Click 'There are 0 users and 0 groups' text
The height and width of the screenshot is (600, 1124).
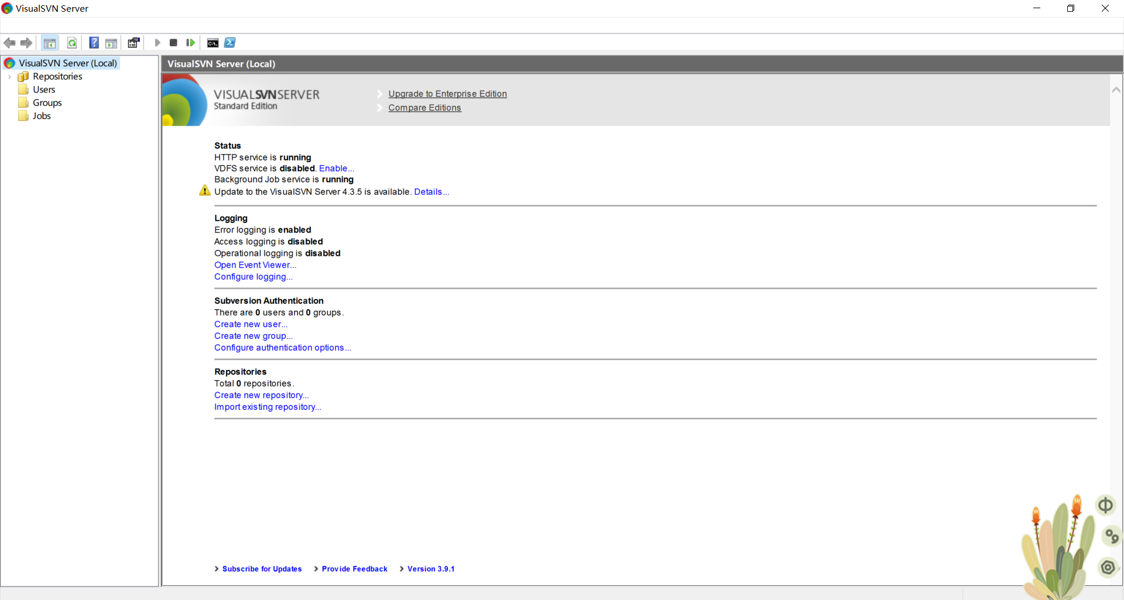[x=279, y=313]
